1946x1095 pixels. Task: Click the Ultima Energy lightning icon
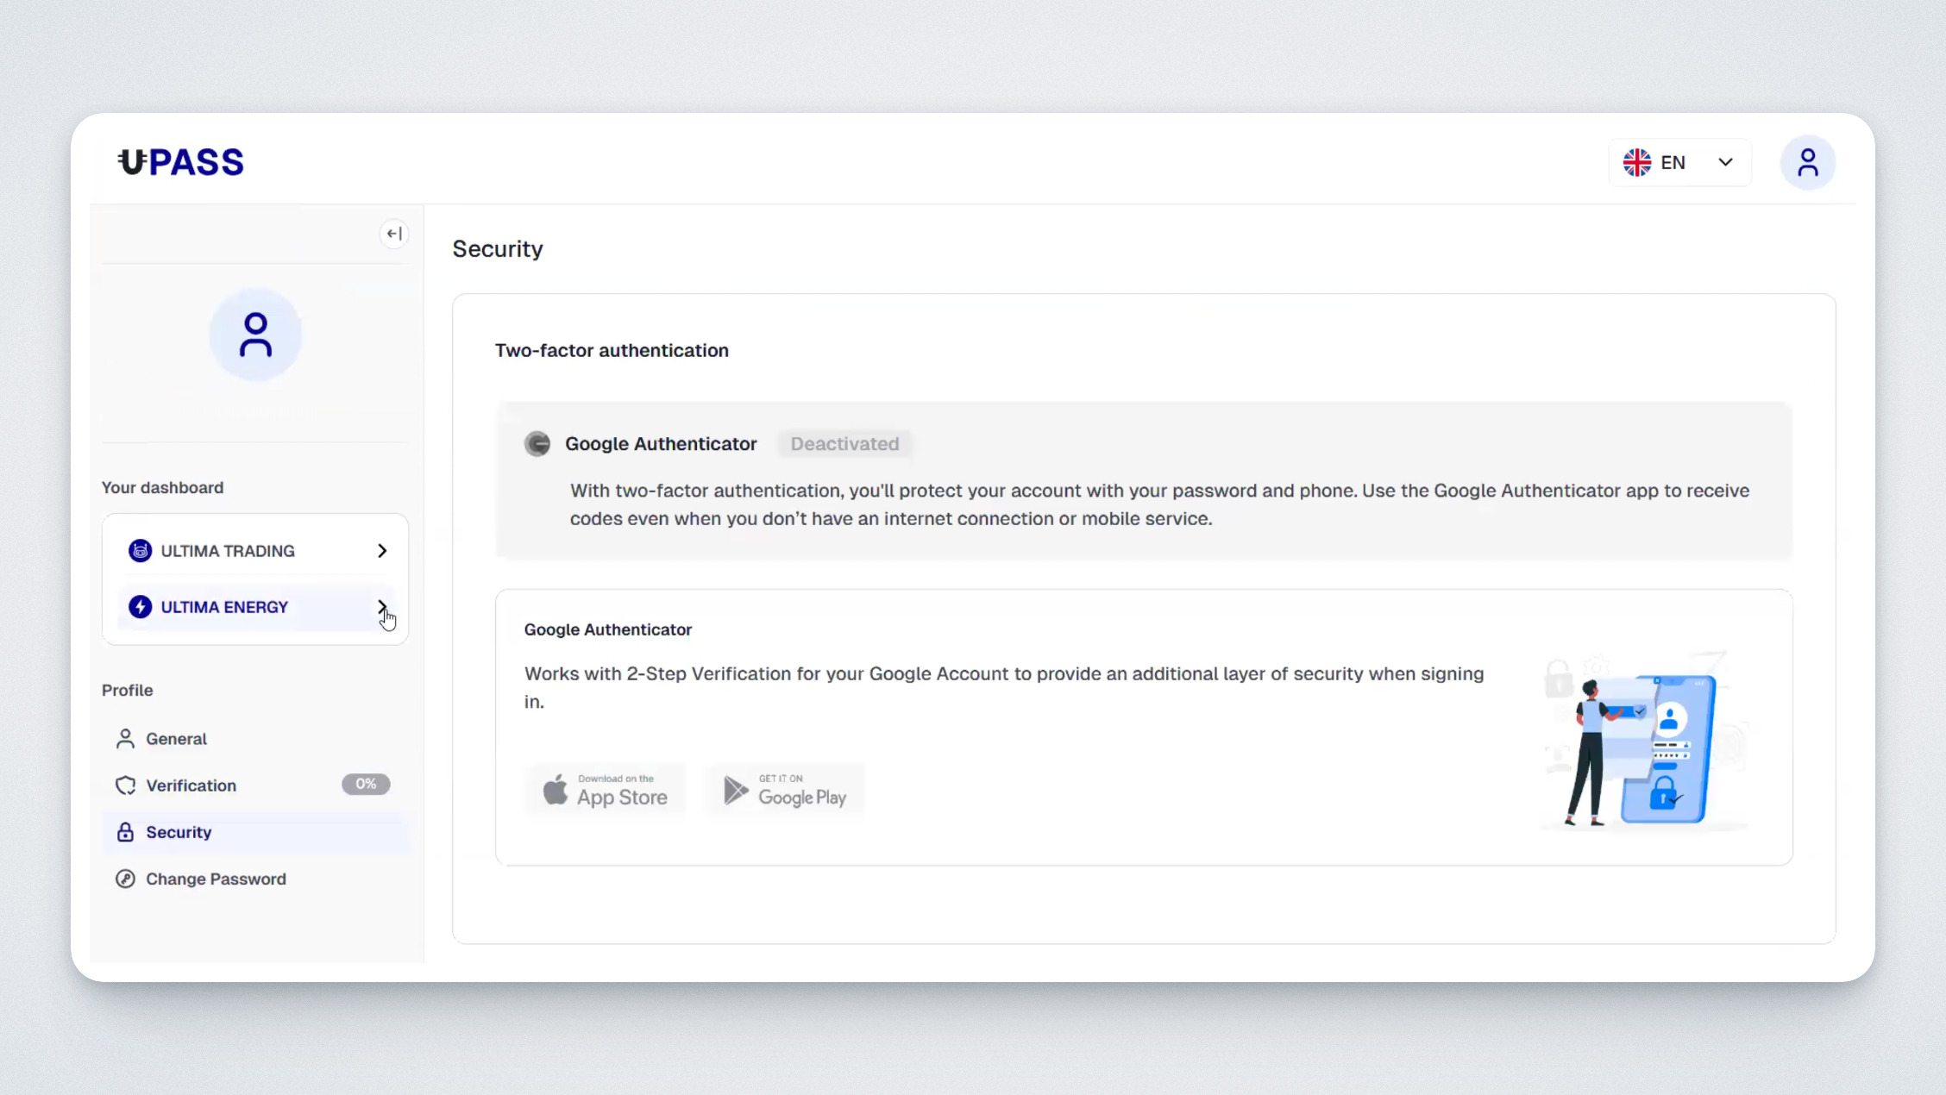[x=140, y=607]
